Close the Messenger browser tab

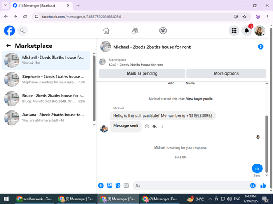(x=68, y=5)
